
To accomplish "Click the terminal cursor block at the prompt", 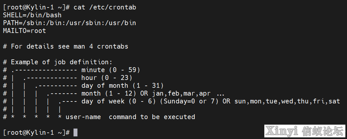I will (75, 132).
